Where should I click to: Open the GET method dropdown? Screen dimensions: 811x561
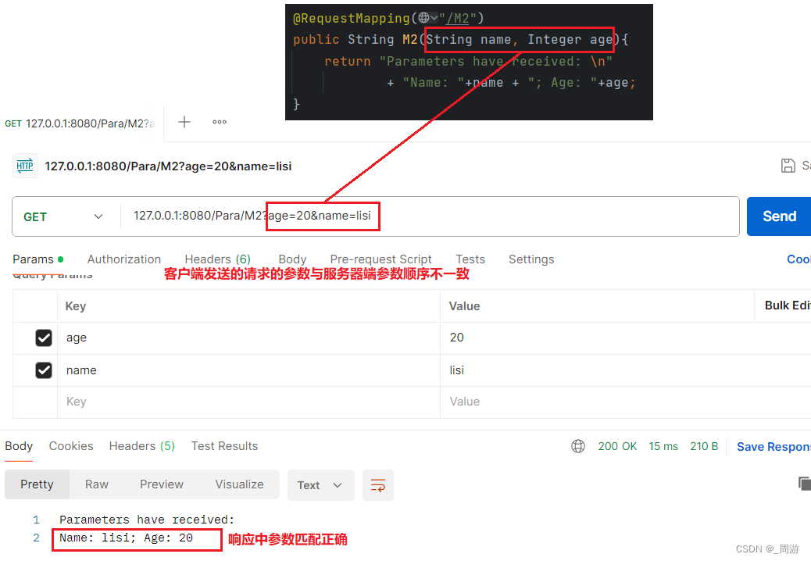point(63,216)
